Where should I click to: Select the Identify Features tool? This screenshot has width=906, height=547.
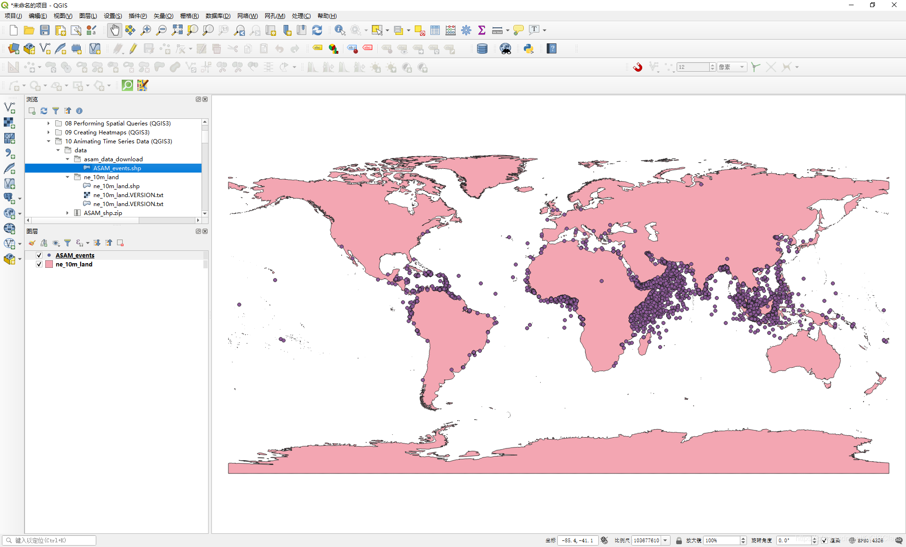tap(340, 30)
